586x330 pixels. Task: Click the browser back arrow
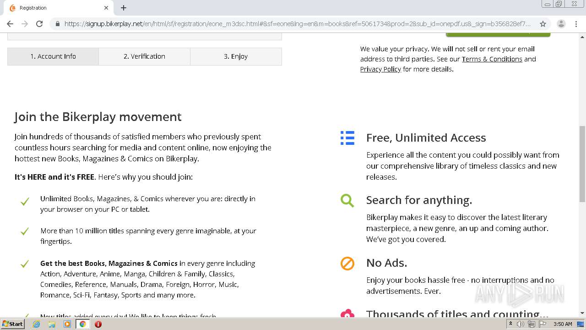pyautogui.click(x=10, y=24)
